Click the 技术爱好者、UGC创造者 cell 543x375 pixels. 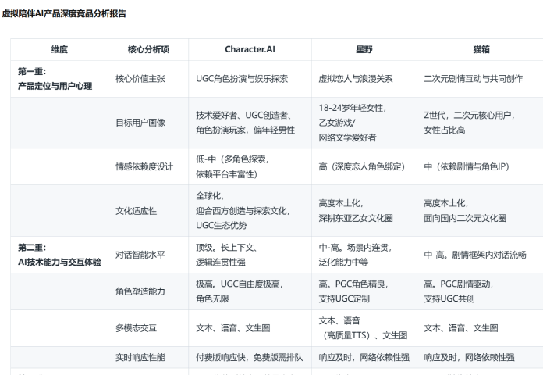tap(250, 123)
